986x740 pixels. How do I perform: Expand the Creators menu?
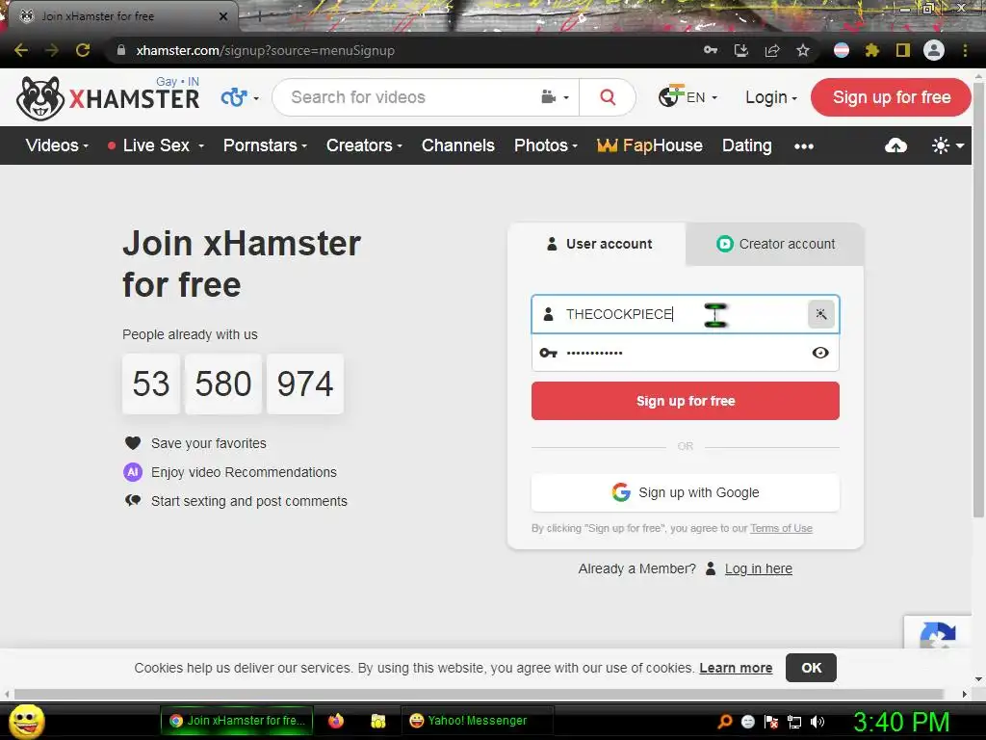pos(364,145)
